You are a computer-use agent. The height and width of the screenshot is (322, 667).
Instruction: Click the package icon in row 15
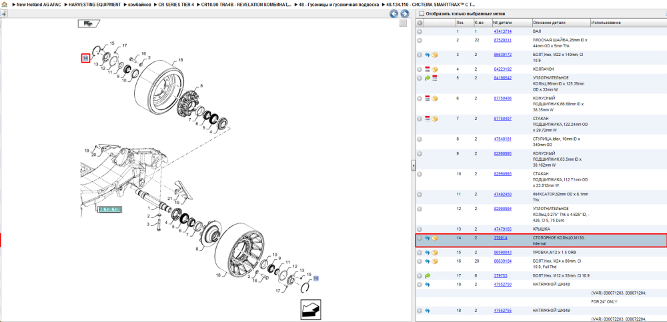point(435,253)
